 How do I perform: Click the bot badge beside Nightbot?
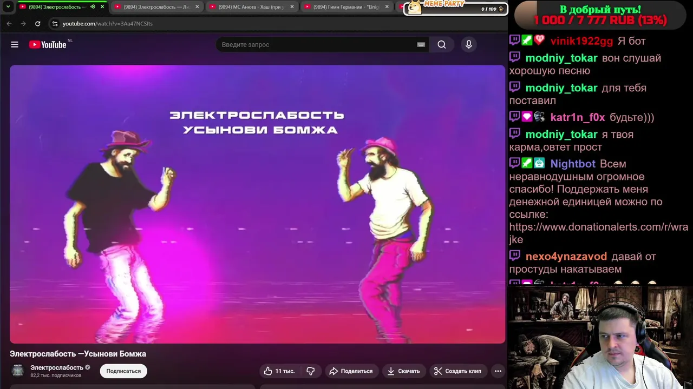[539, 163]
